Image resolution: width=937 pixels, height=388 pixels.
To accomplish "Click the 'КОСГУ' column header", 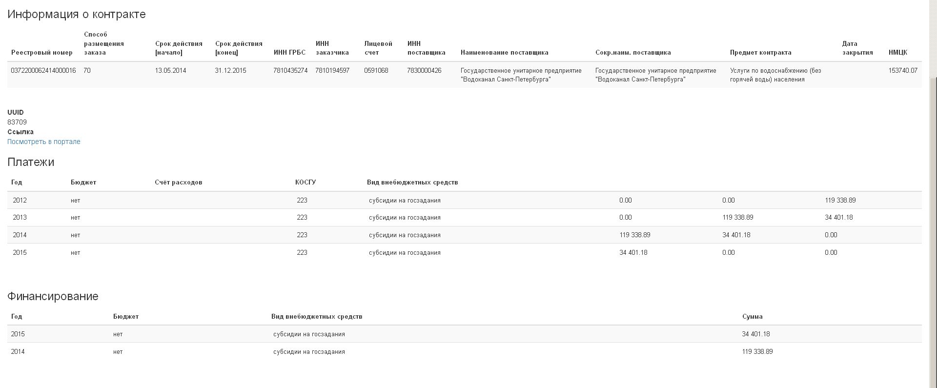I will point(306,182).
